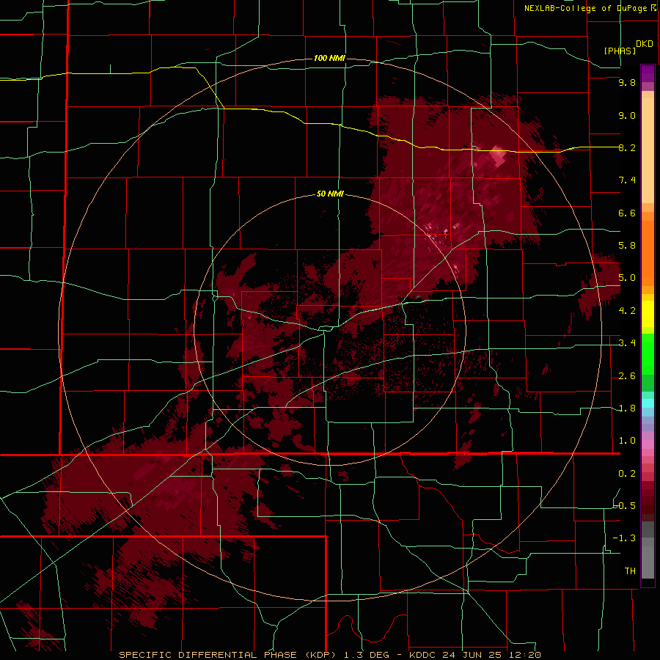Click the 9.8 value on the color scale
The image size is (660, 660).
[627, 82]
